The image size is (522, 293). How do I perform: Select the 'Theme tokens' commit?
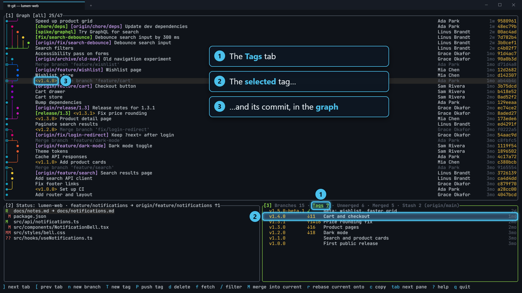(x=261, y=151)
